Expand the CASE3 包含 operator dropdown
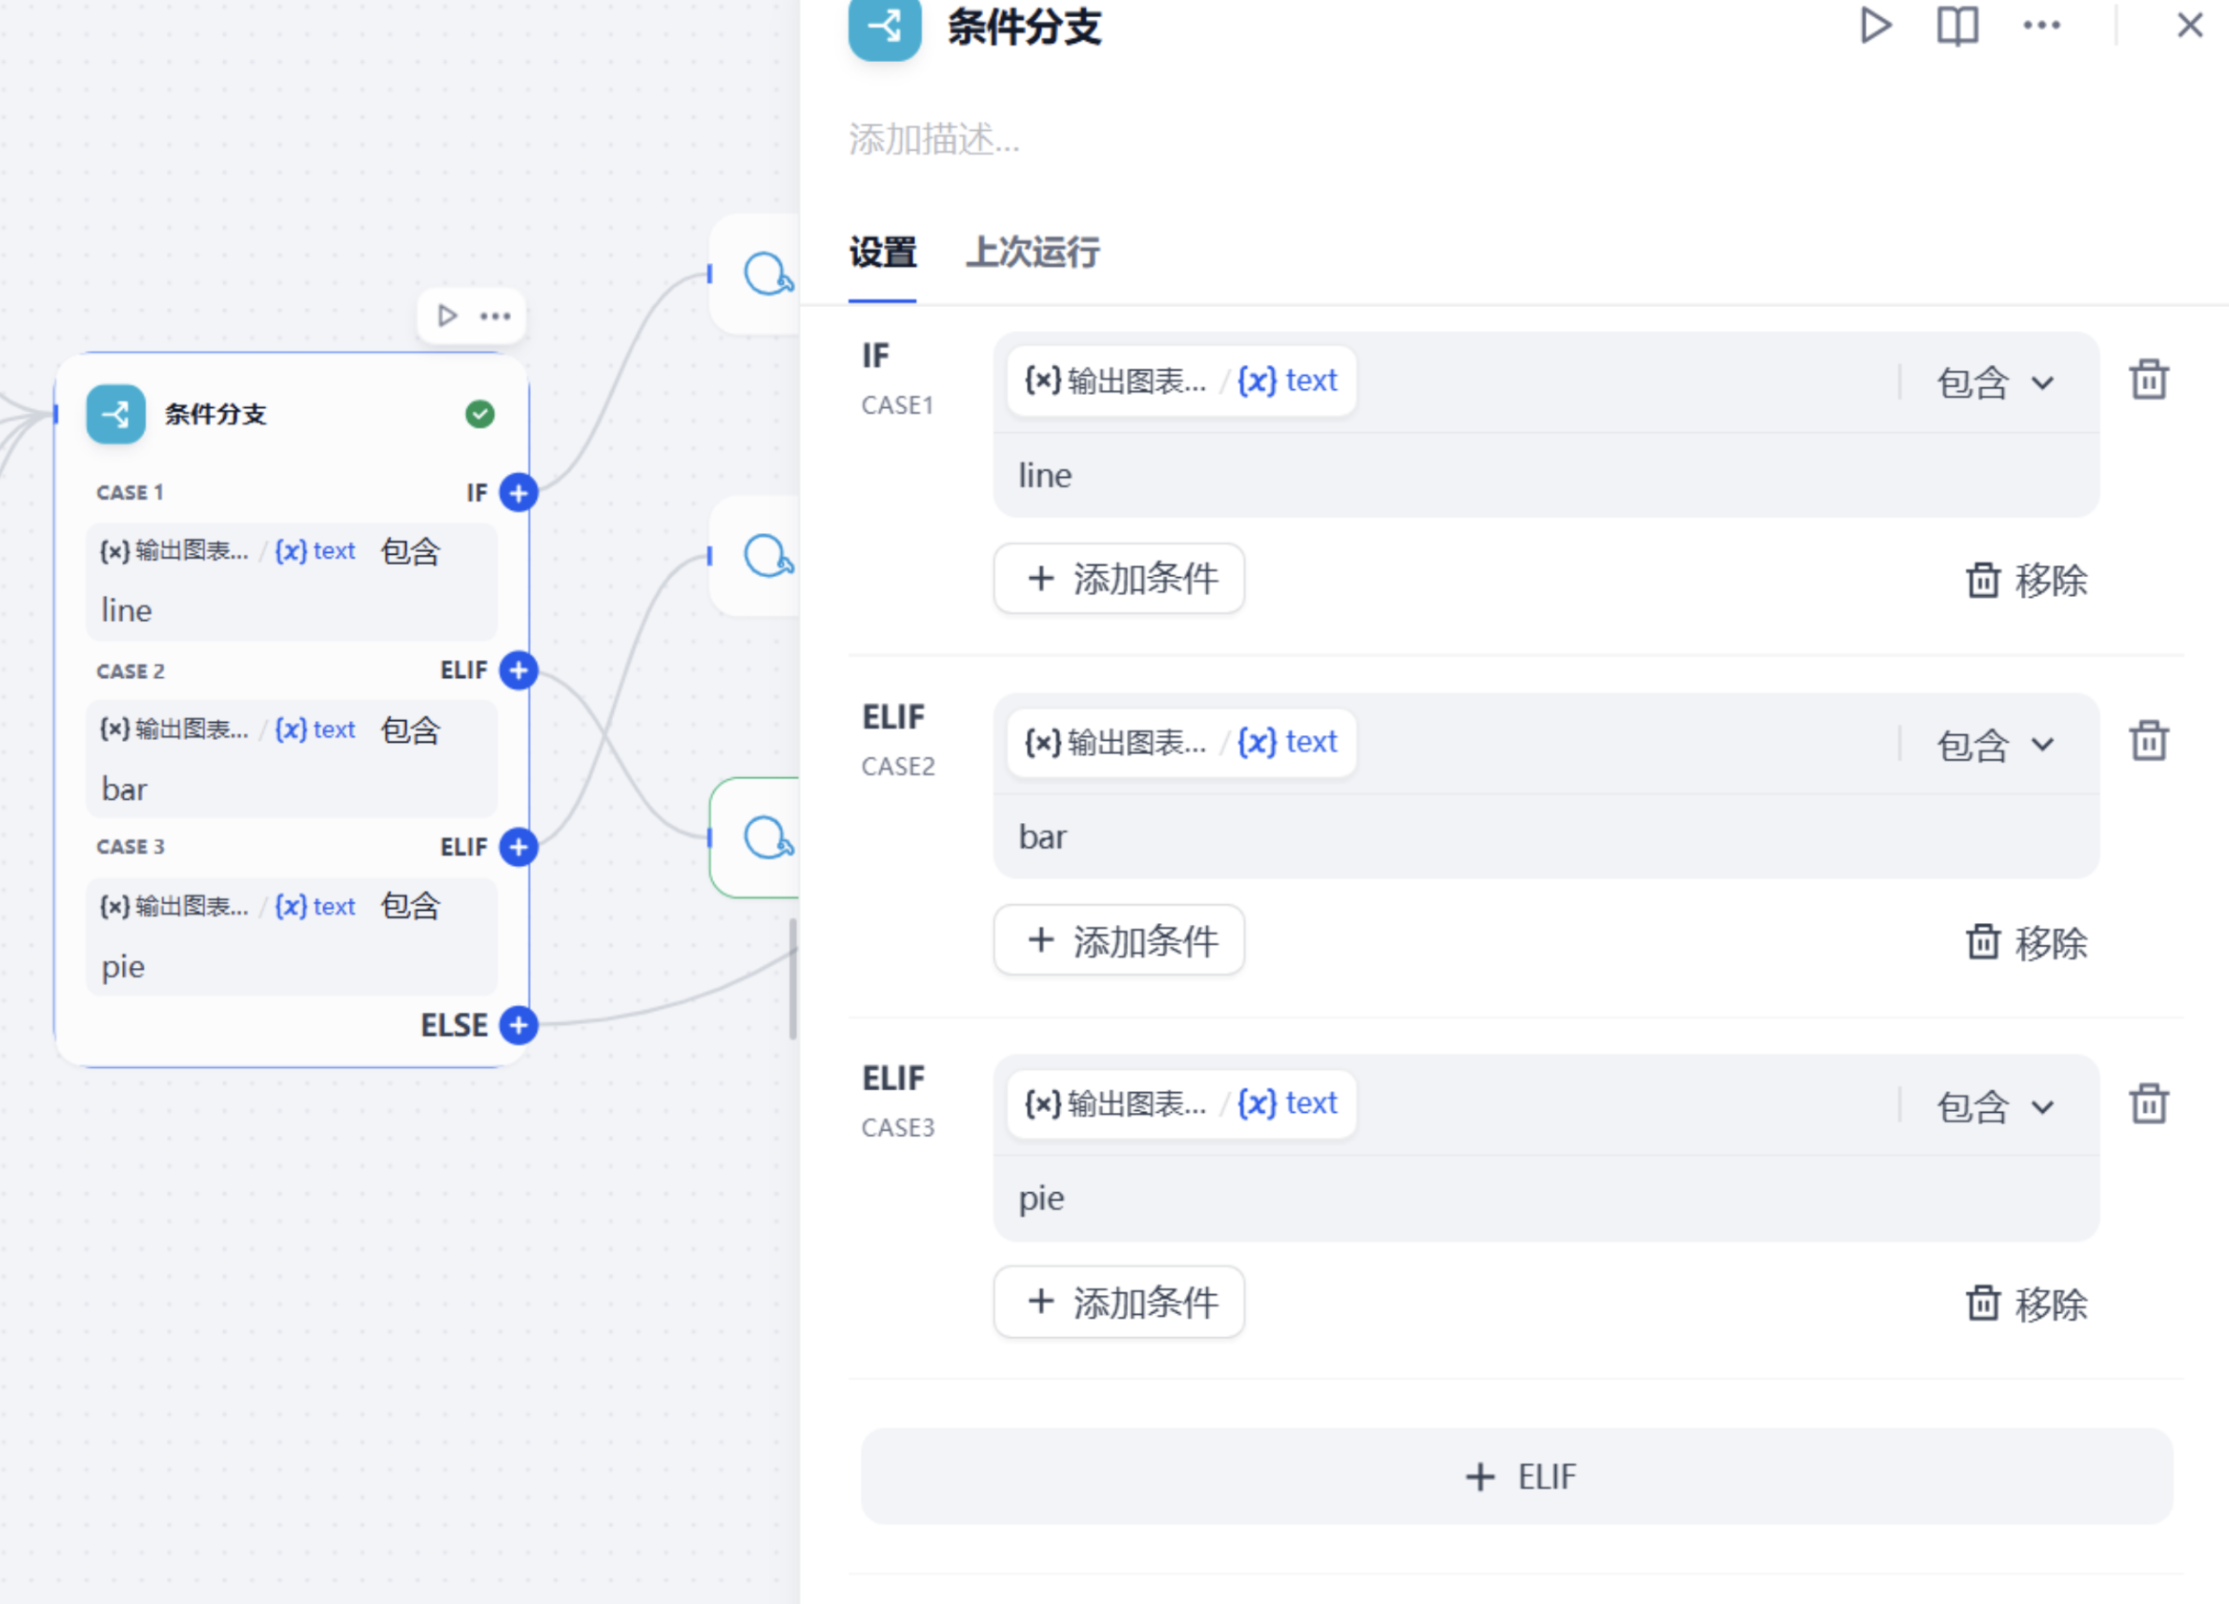Image resolution: width=2229 pixels, height=1604 pixels. pyautogui.click(x=1995, y=1105)
